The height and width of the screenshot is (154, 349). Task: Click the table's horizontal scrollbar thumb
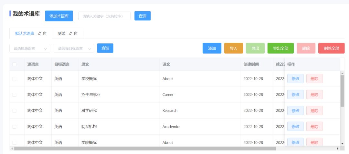tap(145, 149)
